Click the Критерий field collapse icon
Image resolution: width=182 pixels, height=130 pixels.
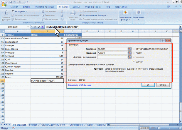(x=129, y=53)
